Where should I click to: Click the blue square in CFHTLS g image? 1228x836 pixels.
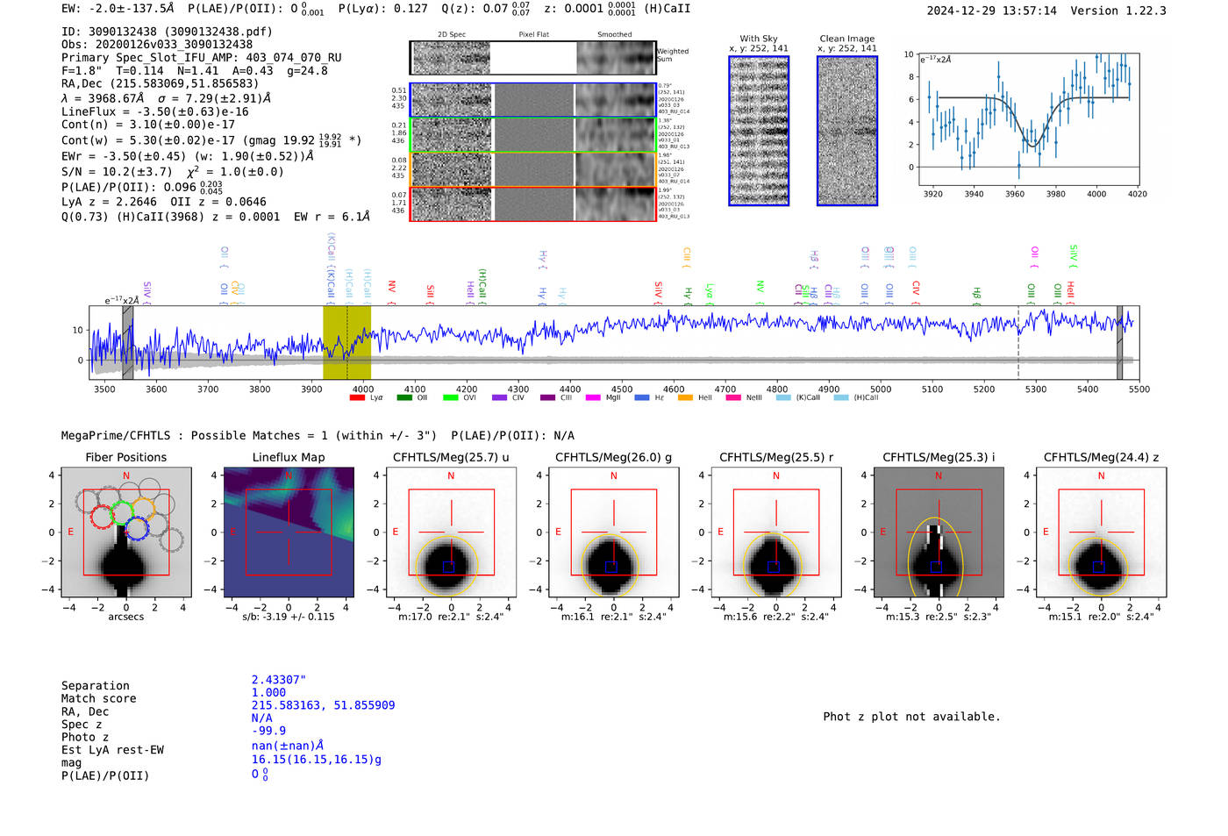click(x=611, y=567)
